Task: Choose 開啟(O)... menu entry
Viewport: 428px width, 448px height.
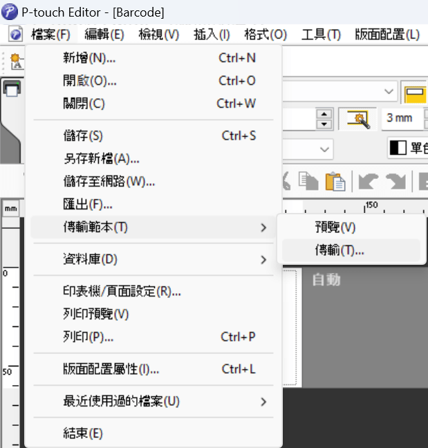Action: click(x=153, y=81)
